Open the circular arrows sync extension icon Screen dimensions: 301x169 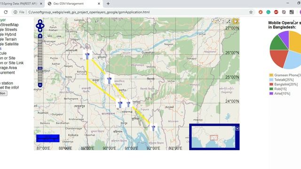[284, 12]
